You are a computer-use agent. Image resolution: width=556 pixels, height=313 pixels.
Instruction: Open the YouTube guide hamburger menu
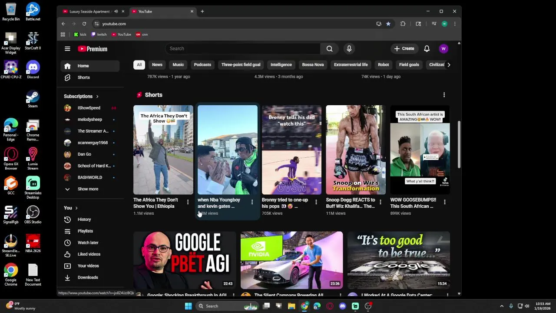[x=67, y=49]
